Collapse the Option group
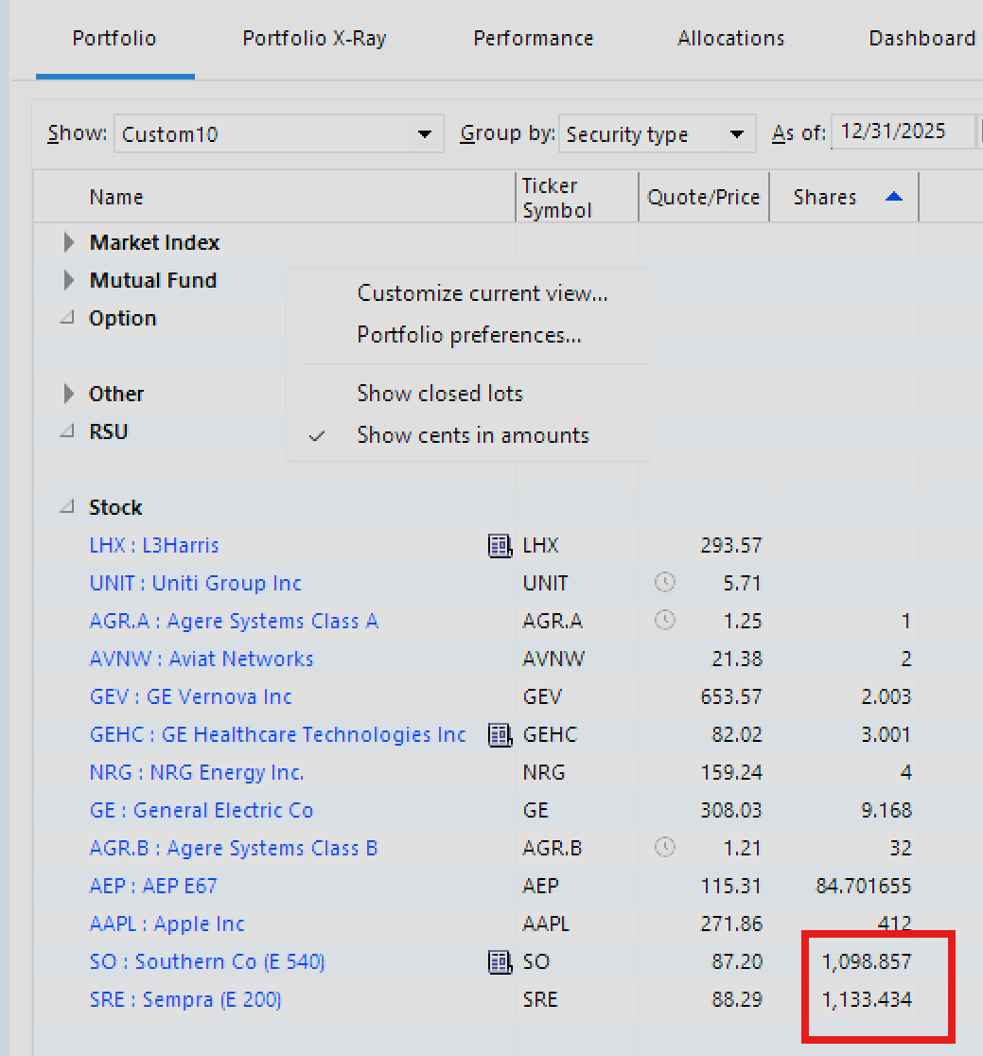Image resolution: width=983 pixels, height=1056 pixels. [66, 318]
